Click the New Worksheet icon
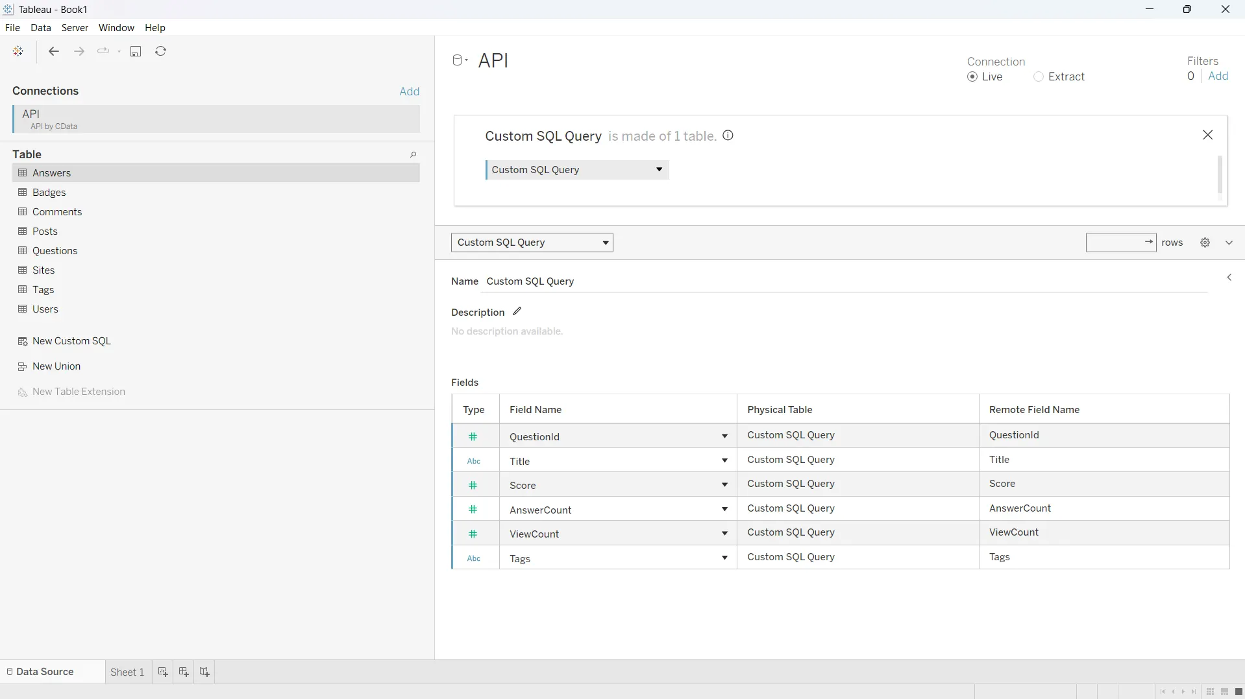The width and height of the screenshot is (1245, 699). [163, 672]
